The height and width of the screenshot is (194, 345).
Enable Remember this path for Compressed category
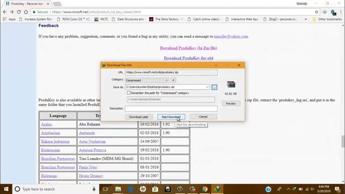tap(128, 93)
